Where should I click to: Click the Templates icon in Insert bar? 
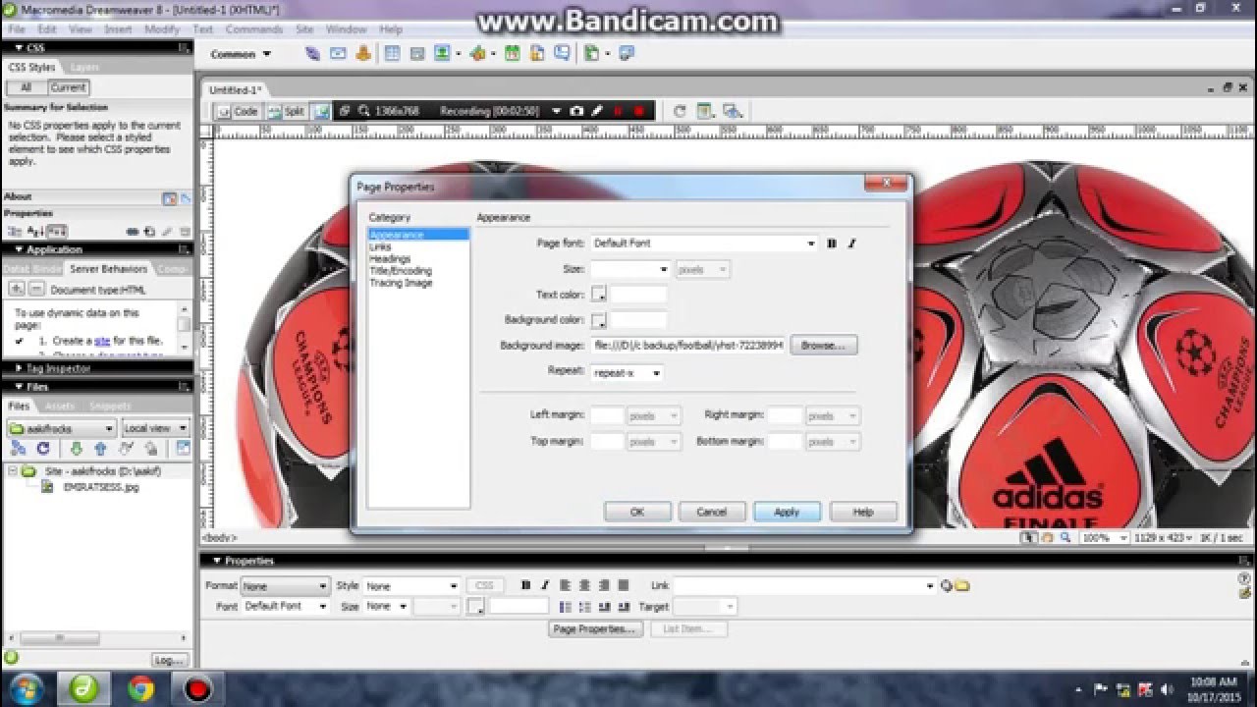click(x=592, y=54)
